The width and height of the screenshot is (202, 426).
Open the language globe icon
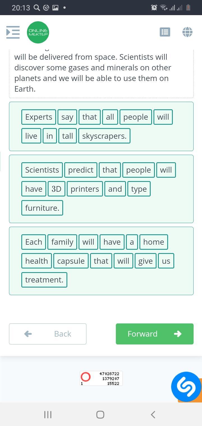pos(187,32)
